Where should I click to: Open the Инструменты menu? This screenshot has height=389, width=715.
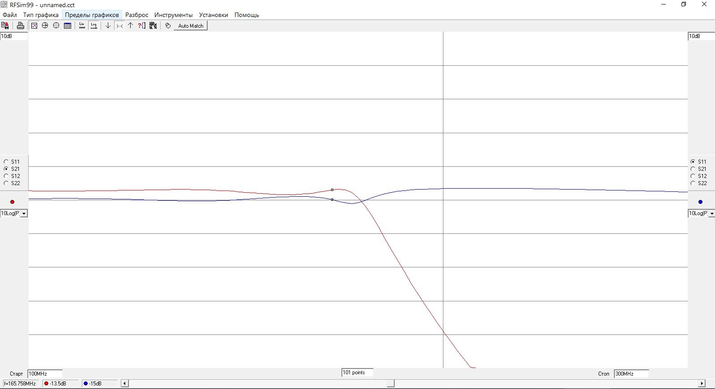[x=173, y=15]
